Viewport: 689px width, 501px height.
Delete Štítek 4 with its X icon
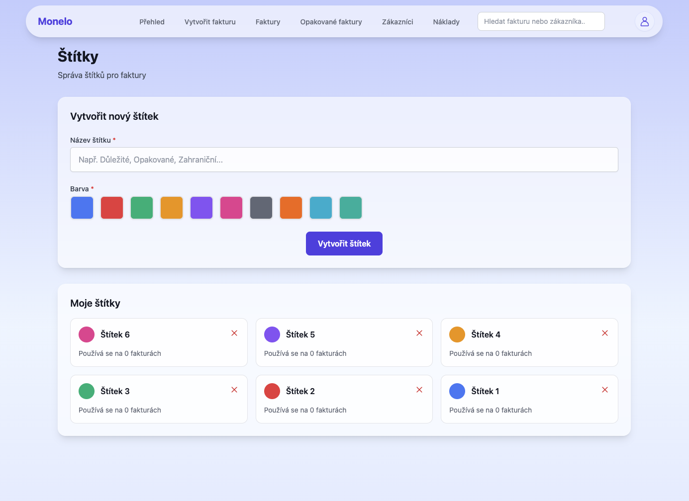(x=605, y=333)
